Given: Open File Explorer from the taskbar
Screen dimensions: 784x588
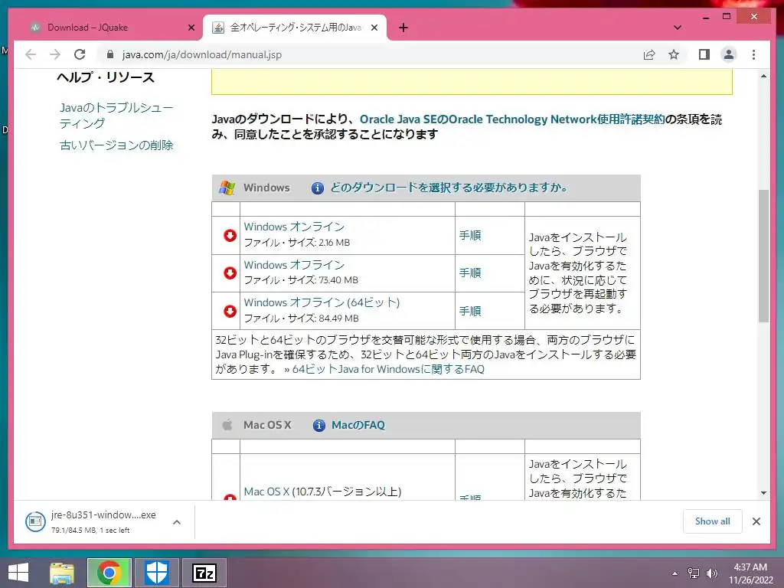Looking at the screenshot, I should point(61,573).
